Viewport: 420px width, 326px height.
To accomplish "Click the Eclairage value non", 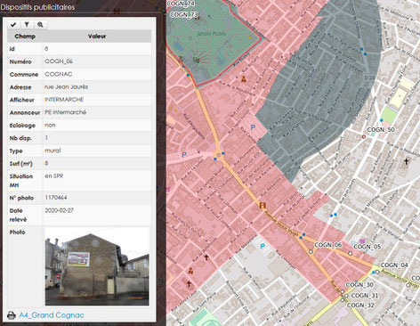I will (x=50, y=125).
